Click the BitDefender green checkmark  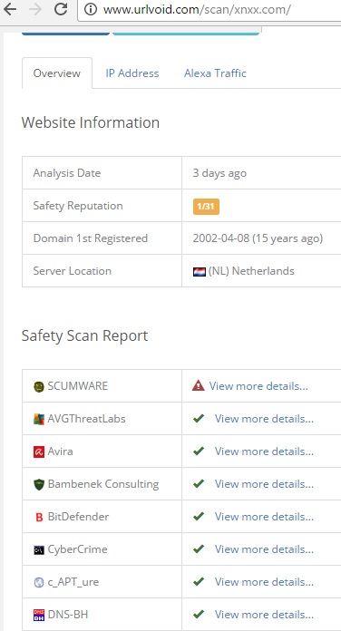click(x=198, y=516)
